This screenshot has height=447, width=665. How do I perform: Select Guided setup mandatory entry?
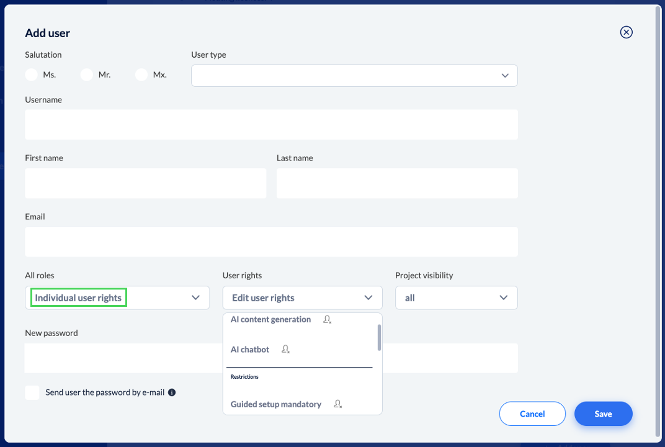pyautogui.click(x=275, y=404)
